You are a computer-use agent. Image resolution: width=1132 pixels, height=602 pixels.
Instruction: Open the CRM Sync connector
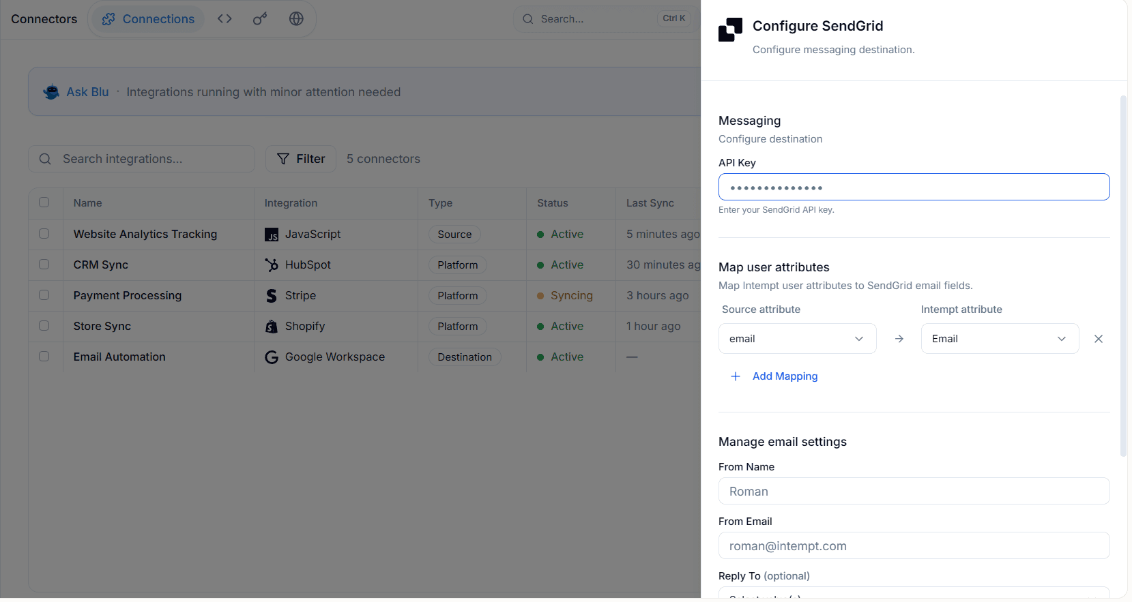101,265
